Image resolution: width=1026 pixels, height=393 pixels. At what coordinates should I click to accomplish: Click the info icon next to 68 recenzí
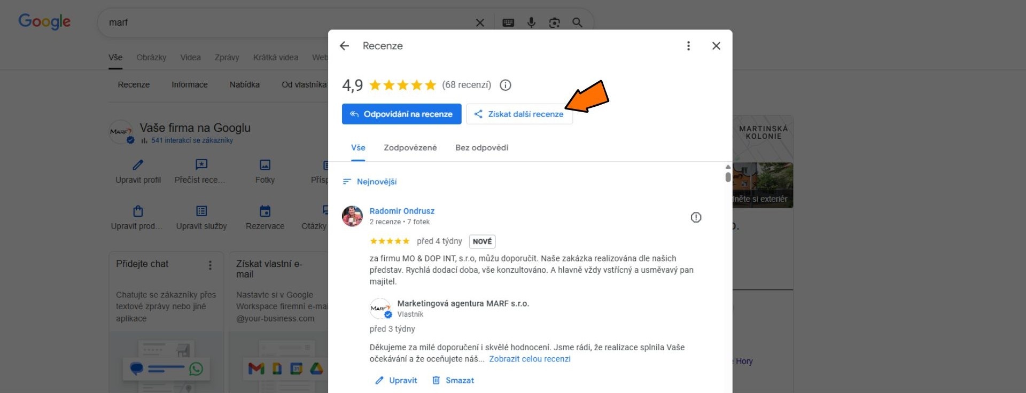pos(505,85)
